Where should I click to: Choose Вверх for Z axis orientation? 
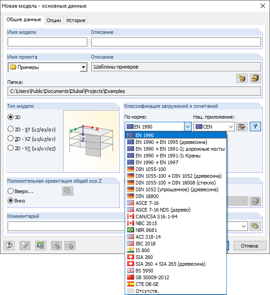(10, 191)
